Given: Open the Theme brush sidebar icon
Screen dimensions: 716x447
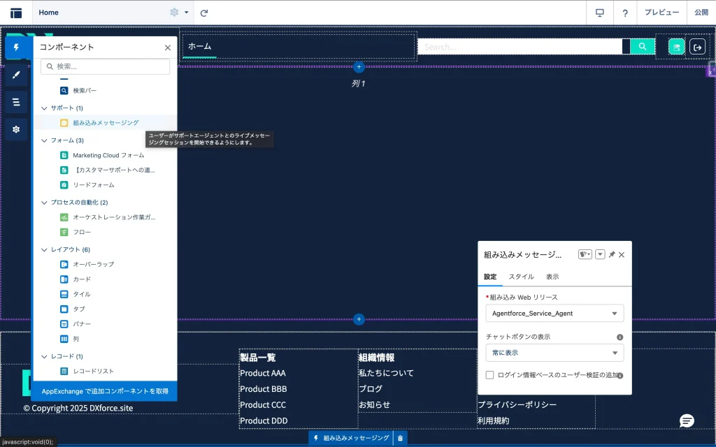Looking at the screenshot, I should (16, 75).
